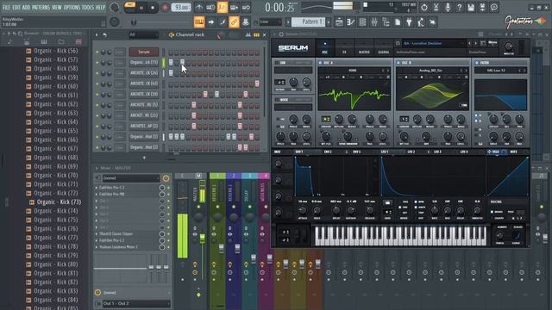Open the mixer Out 1 - Out 2 output dropdown
The width and height of the screenshot is (552, 310).
[x=136, y=303]
